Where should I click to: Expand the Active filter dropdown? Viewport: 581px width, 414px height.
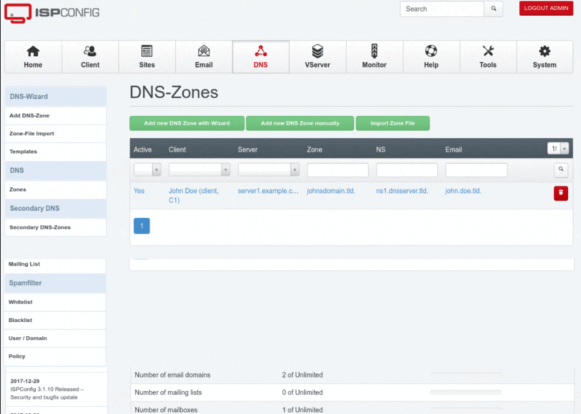(x=147, y=170)
